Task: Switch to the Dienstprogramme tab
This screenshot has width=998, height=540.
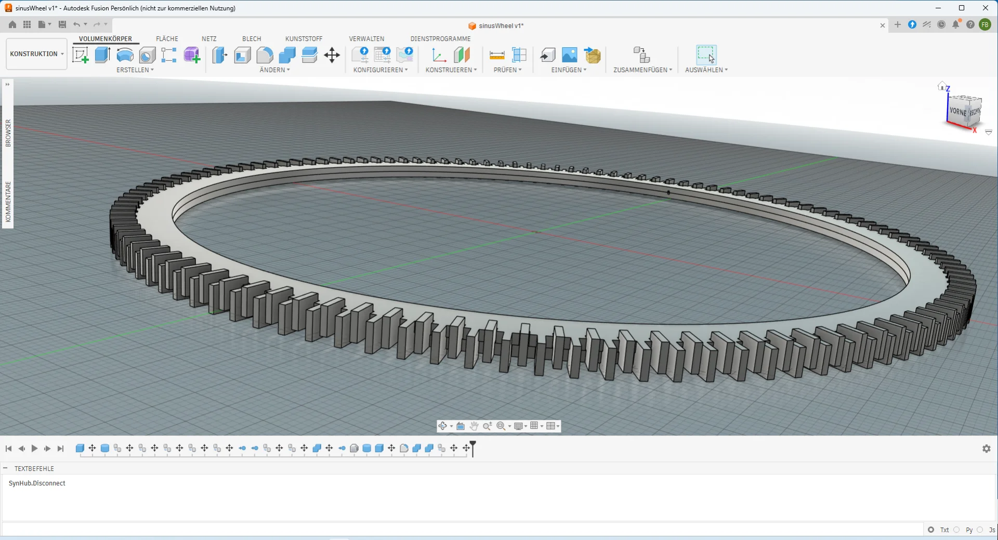Action: point(440,38)
